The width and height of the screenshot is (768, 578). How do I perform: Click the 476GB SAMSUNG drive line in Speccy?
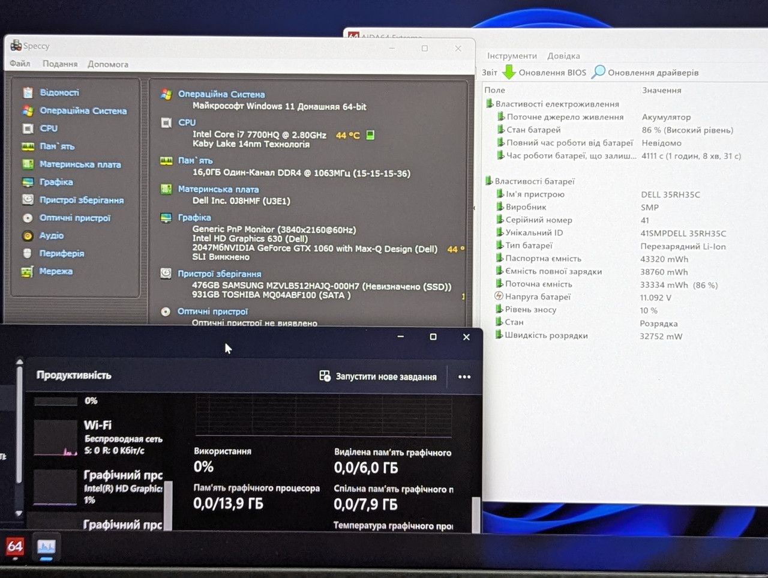click(x=322, y=286)
